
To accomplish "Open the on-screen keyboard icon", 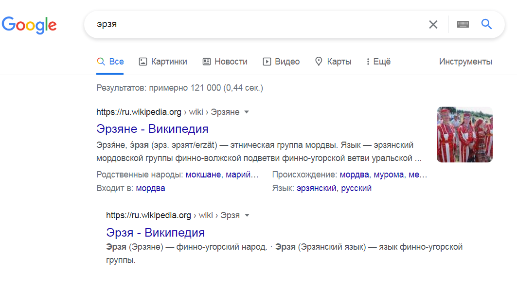I will pyautogui.click(x=463, y=24).
